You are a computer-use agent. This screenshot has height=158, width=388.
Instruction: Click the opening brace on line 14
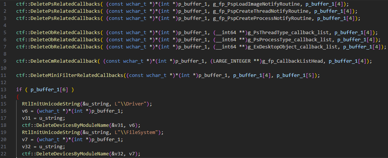(x=18, y=97)
